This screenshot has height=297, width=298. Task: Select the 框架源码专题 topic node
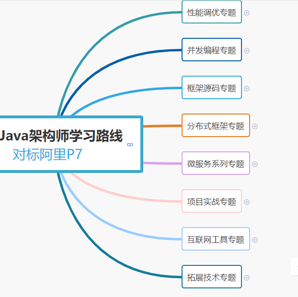tap(212, 87)
